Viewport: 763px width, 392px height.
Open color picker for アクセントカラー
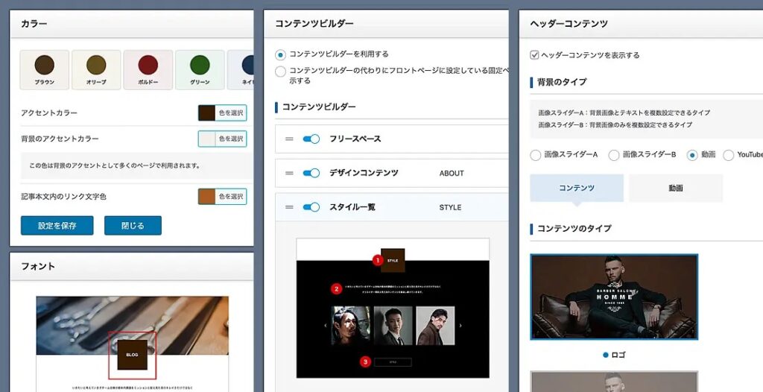(x=222, y=113)
